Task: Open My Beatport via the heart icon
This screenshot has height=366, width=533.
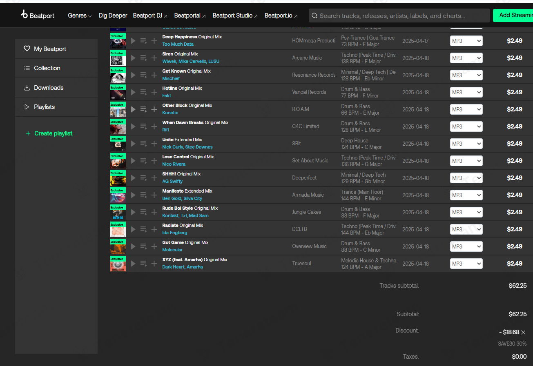Action: point(27,49)
